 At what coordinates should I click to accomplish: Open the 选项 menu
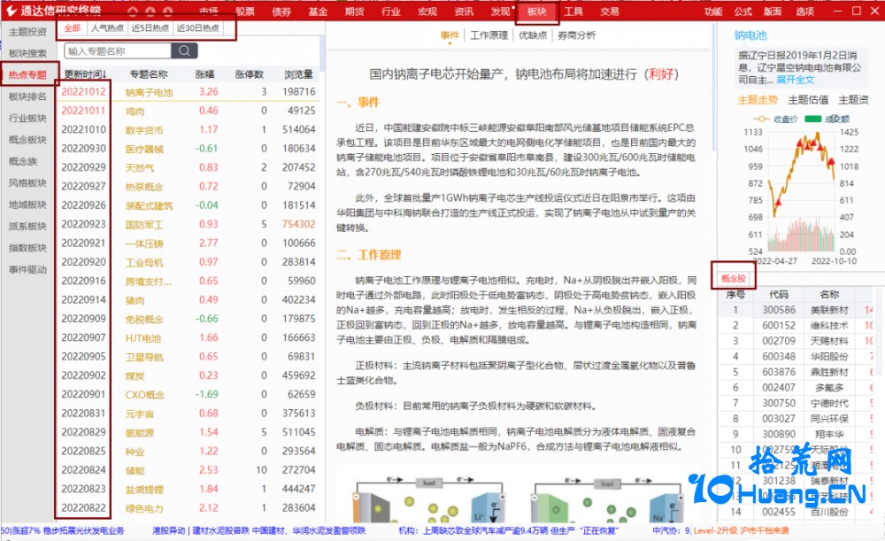pos(804,12)
